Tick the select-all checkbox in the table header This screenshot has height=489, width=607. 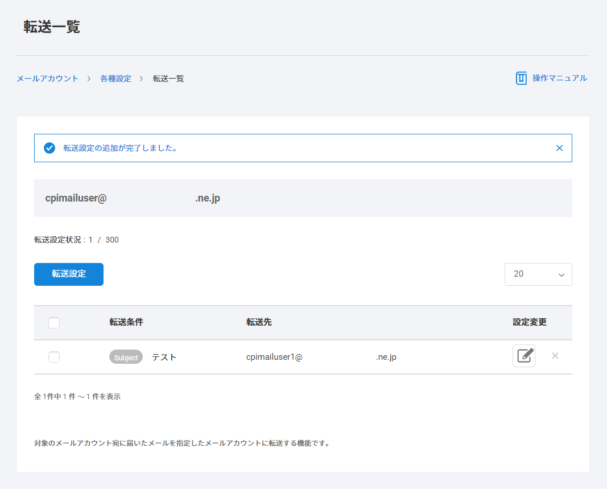click(54, 323)
